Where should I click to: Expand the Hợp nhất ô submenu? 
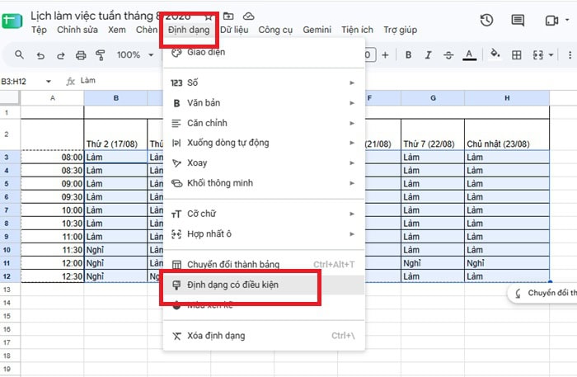264,234
